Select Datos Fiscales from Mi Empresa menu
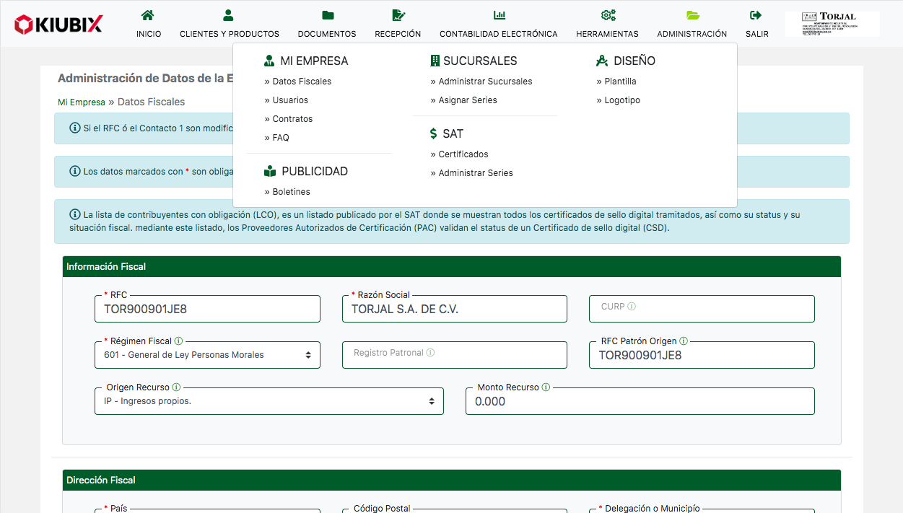 (x=302, y=82)
